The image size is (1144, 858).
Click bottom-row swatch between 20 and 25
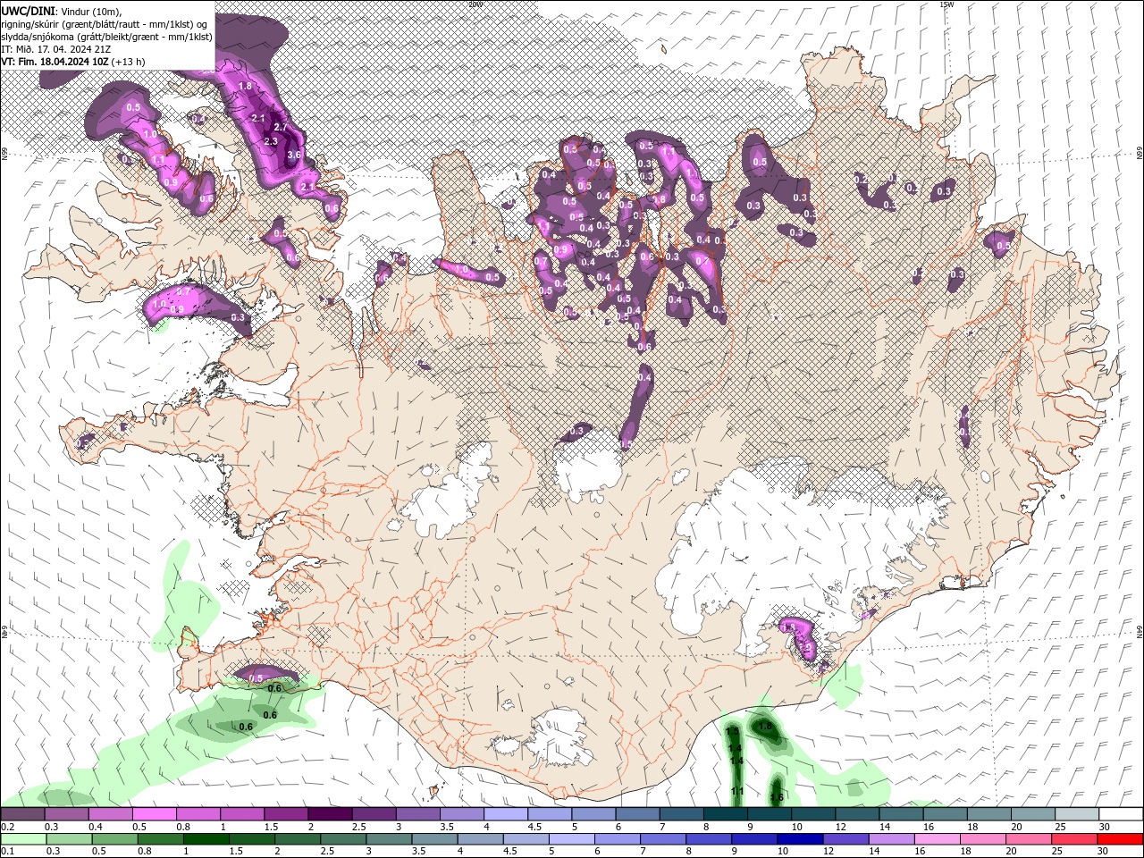click(x=1030, y=839)
